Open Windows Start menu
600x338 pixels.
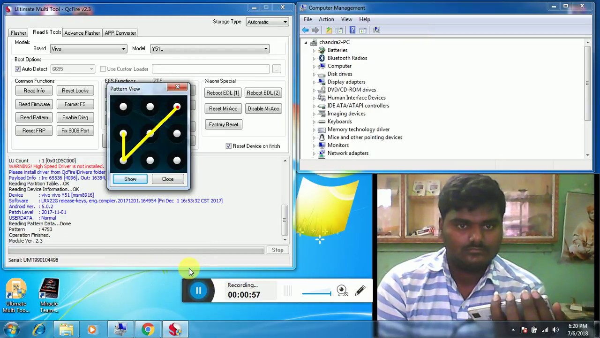point(12,330)
